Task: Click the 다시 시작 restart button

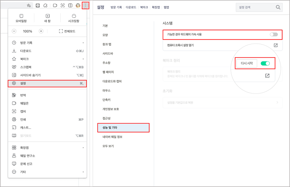Action: 247,63
